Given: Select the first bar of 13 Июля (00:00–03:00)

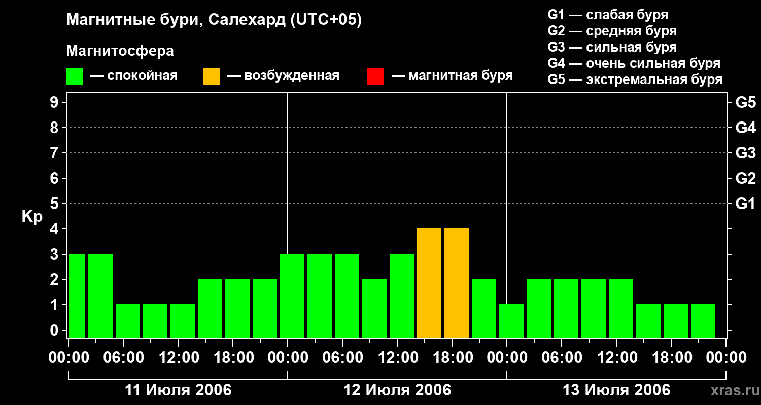Looking at the screenshot, I should point(511,321).
